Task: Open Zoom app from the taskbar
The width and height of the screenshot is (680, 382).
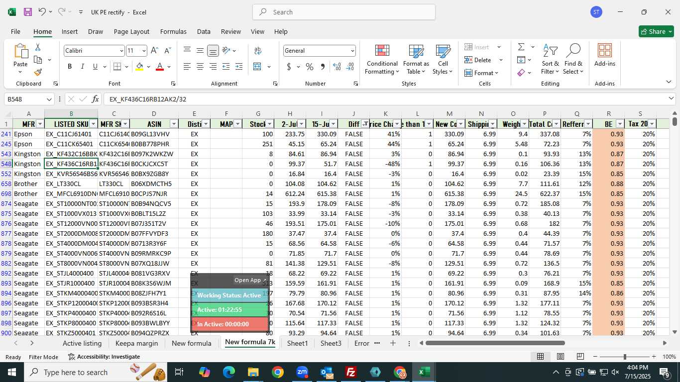Action: click(302, 372)
